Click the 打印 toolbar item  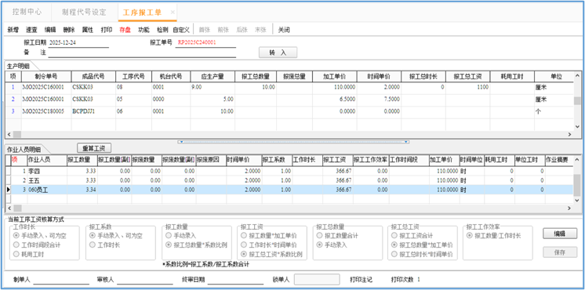click(107, 31)
